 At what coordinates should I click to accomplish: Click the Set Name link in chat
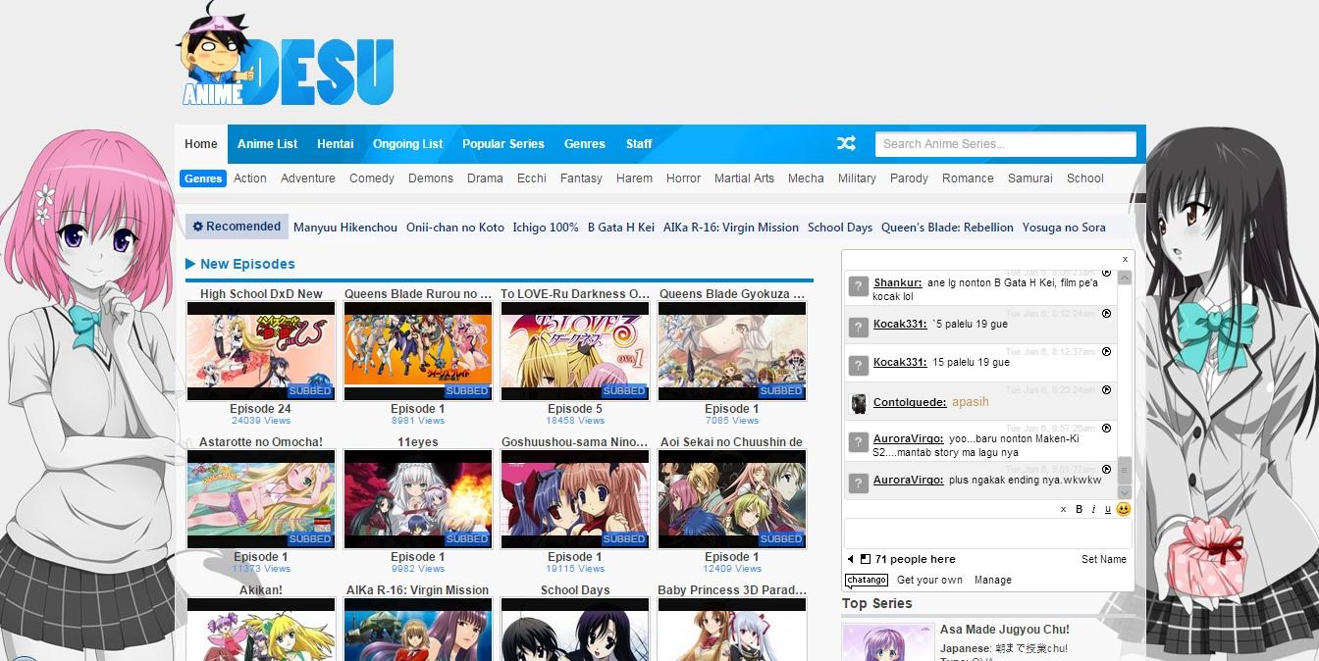click(1104, 559)
